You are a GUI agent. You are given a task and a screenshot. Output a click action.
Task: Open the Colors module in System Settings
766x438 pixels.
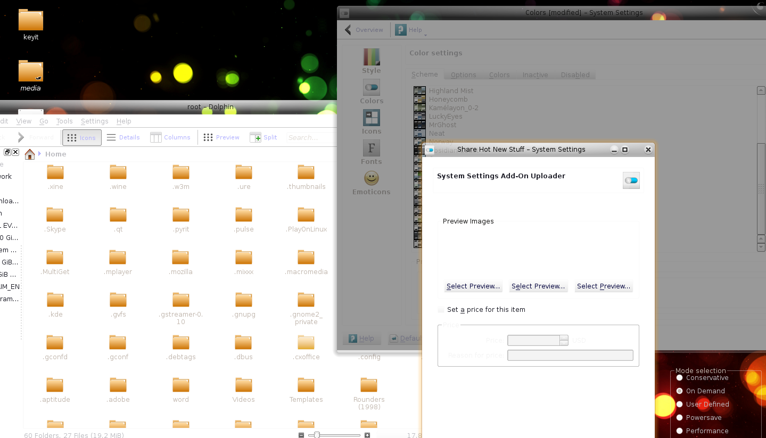click(372, 92)
